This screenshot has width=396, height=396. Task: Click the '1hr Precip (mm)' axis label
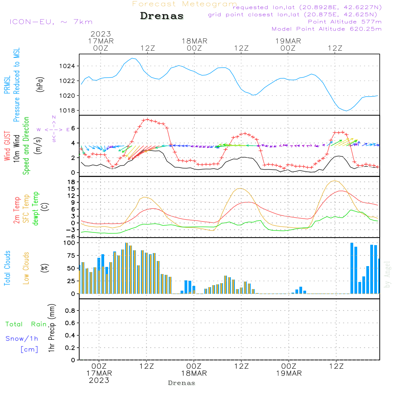(51, 328)
